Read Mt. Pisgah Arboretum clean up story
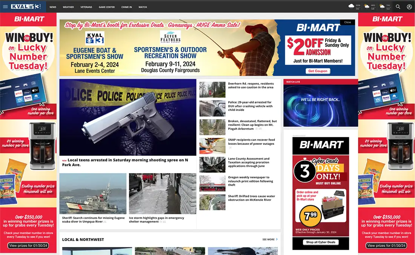The width and height of the screenshot is (415, 255). (252, 125)
